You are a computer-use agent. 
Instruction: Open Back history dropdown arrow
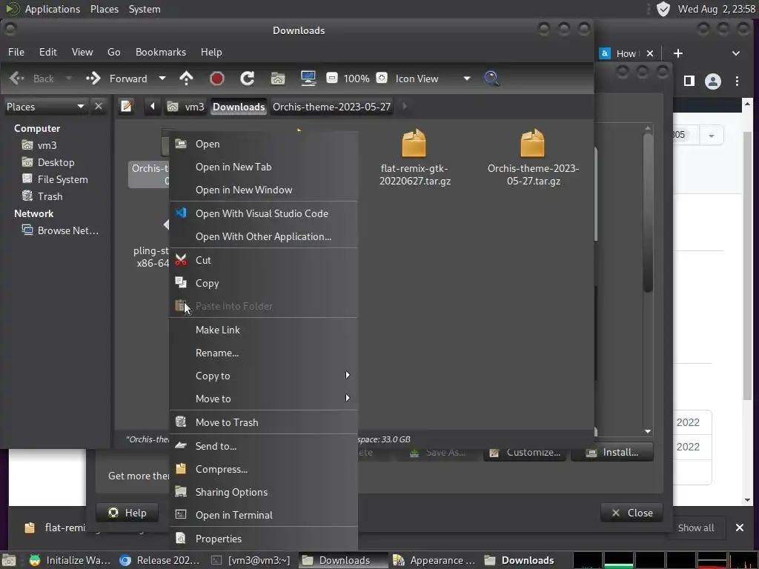click(69, 79)
